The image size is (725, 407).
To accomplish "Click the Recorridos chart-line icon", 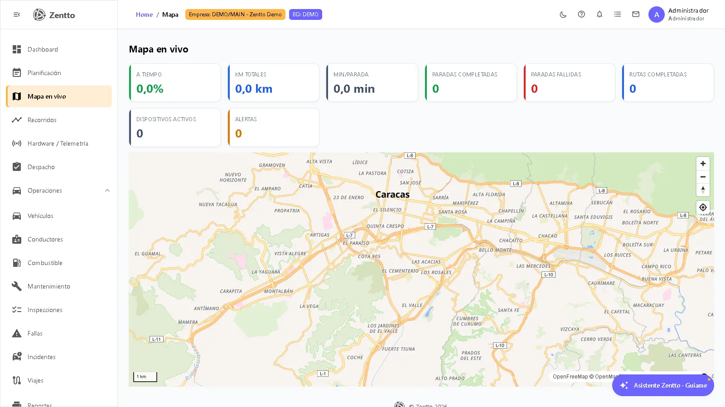I will coord(17,120).
